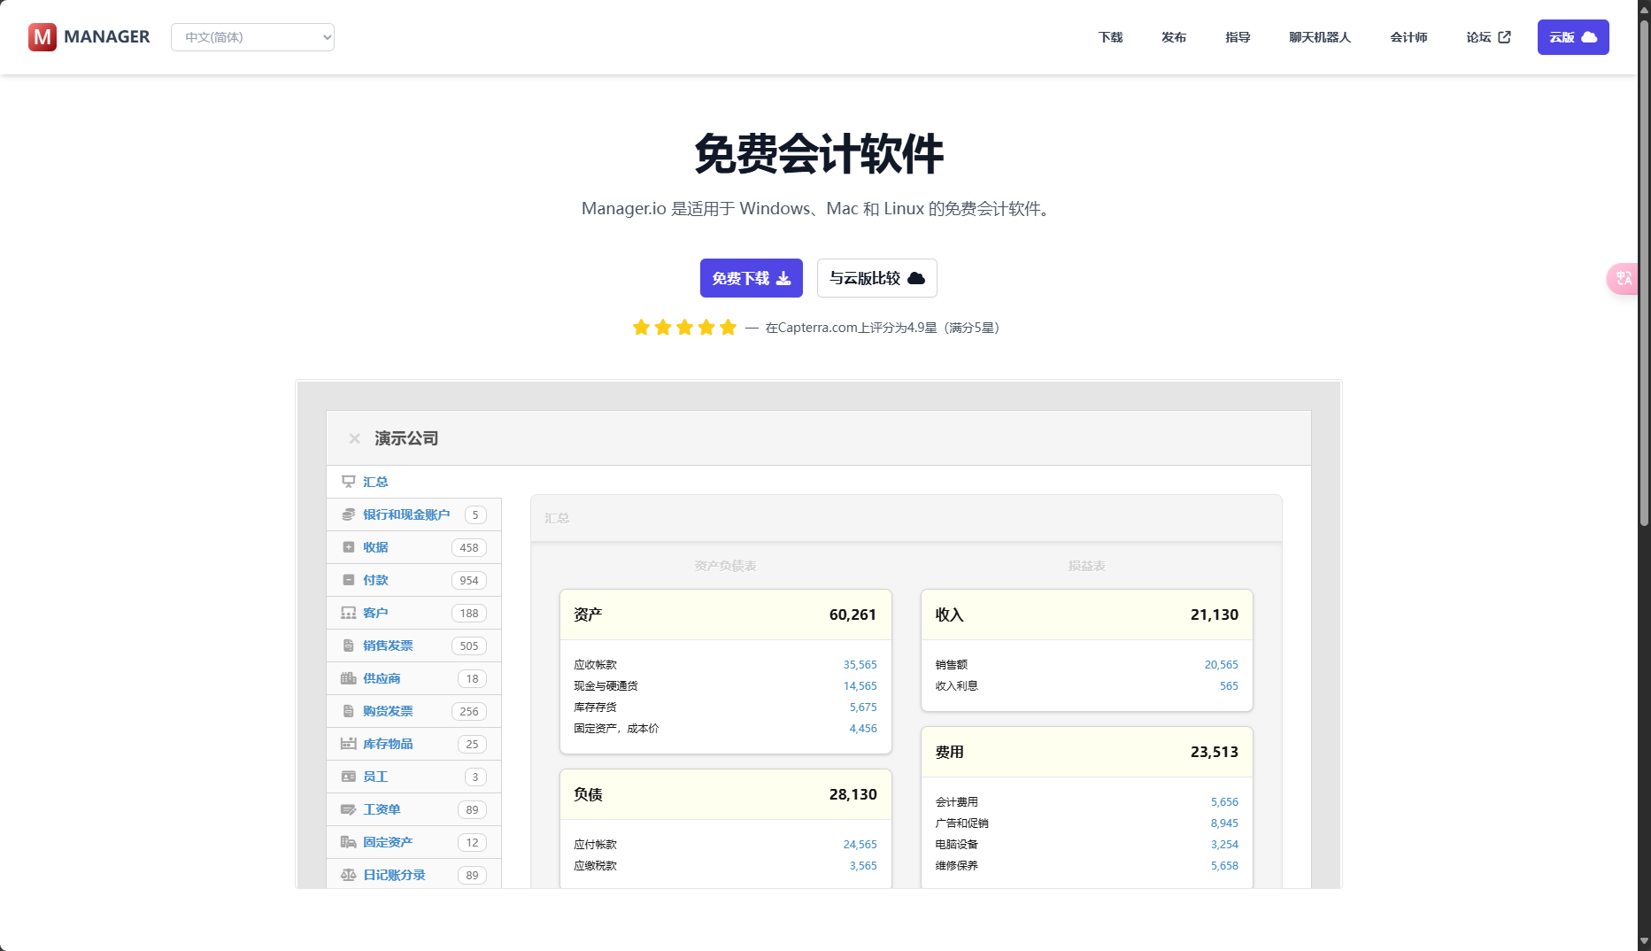Click the translate floating icon at right edge
The image size is (1651, 951).
[1624, 279]
